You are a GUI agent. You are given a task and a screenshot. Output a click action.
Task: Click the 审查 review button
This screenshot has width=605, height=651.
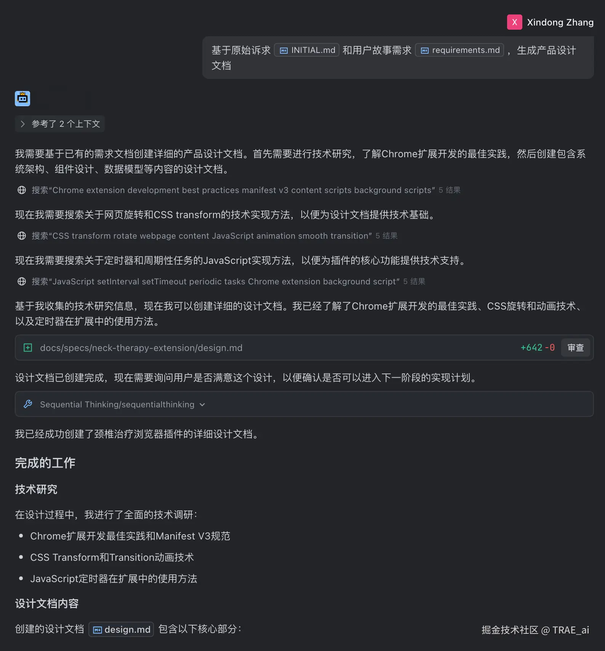pyautogui.click(x=575, y=348)
